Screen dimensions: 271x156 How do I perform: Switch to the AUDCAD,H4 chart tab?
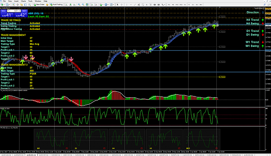6,155
